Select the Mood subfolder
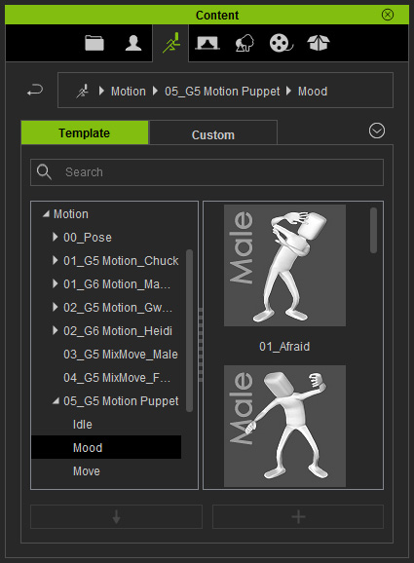 [x=106, y=447]
